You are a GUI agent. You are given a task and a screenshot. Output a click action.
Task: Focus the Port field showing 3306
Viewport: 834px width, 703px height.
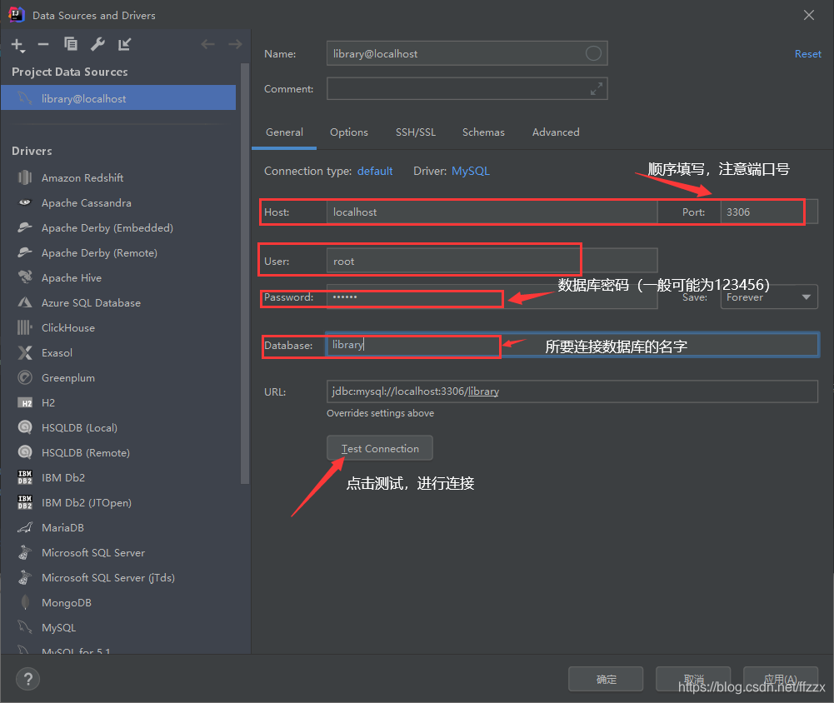[x=768, y=212]
